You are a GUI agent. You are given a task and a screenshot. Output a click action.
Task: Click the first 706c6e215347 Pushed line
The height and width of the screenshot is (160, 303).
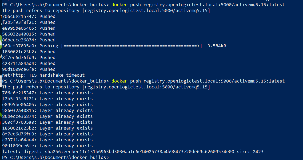[x=29, y=17]
